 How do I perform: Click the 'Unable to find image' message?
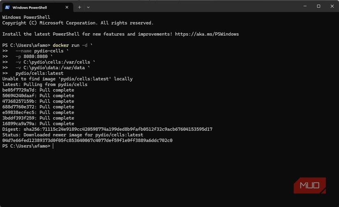(x=67, y=79)
